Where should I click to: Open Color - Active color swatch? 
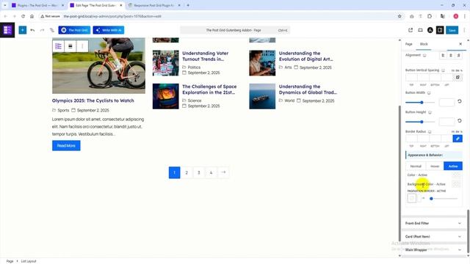pos(456,175)
